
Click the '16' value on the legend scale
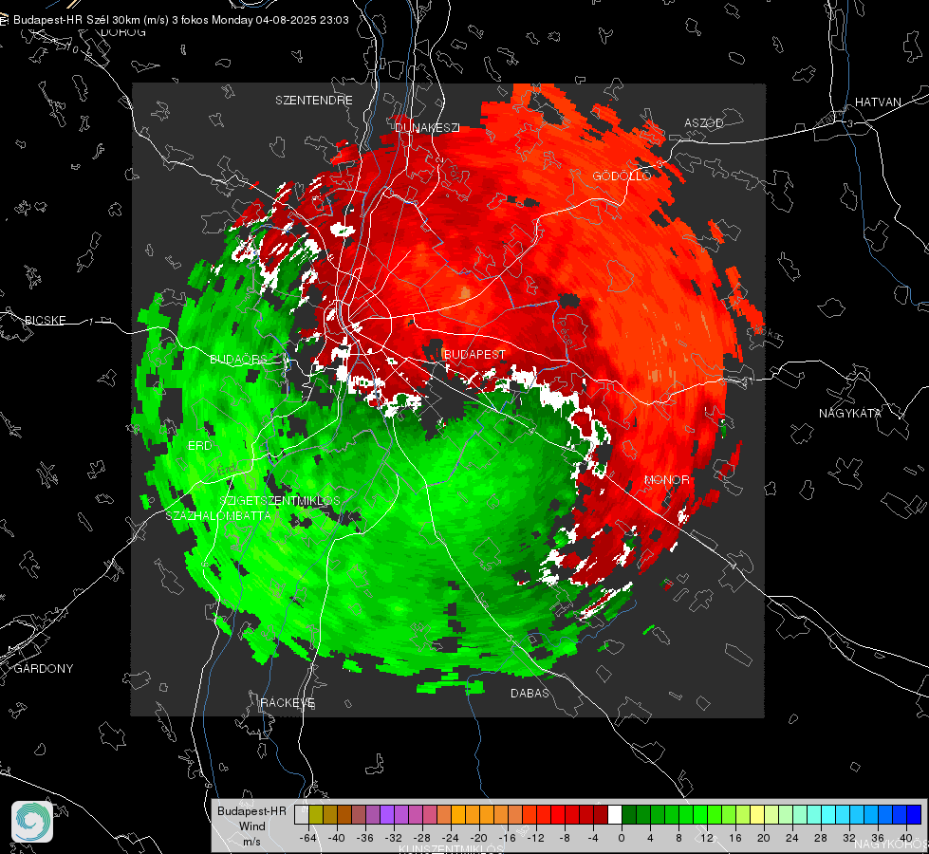(x=735, y=838)
